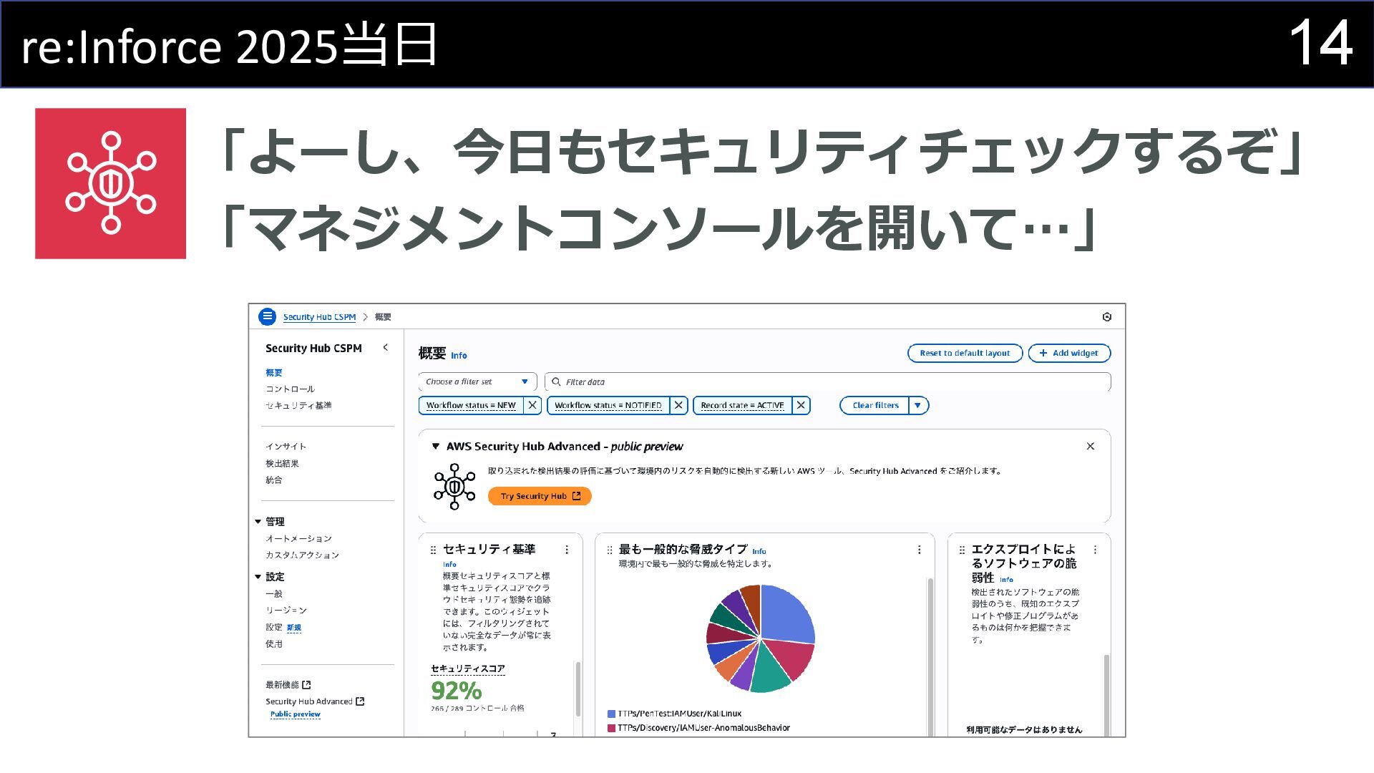1374x773 pixels.
Task: Click Info link beside 最も一般的な脅威タイプ
Action: pyautogui.click(x=759, y=551)
